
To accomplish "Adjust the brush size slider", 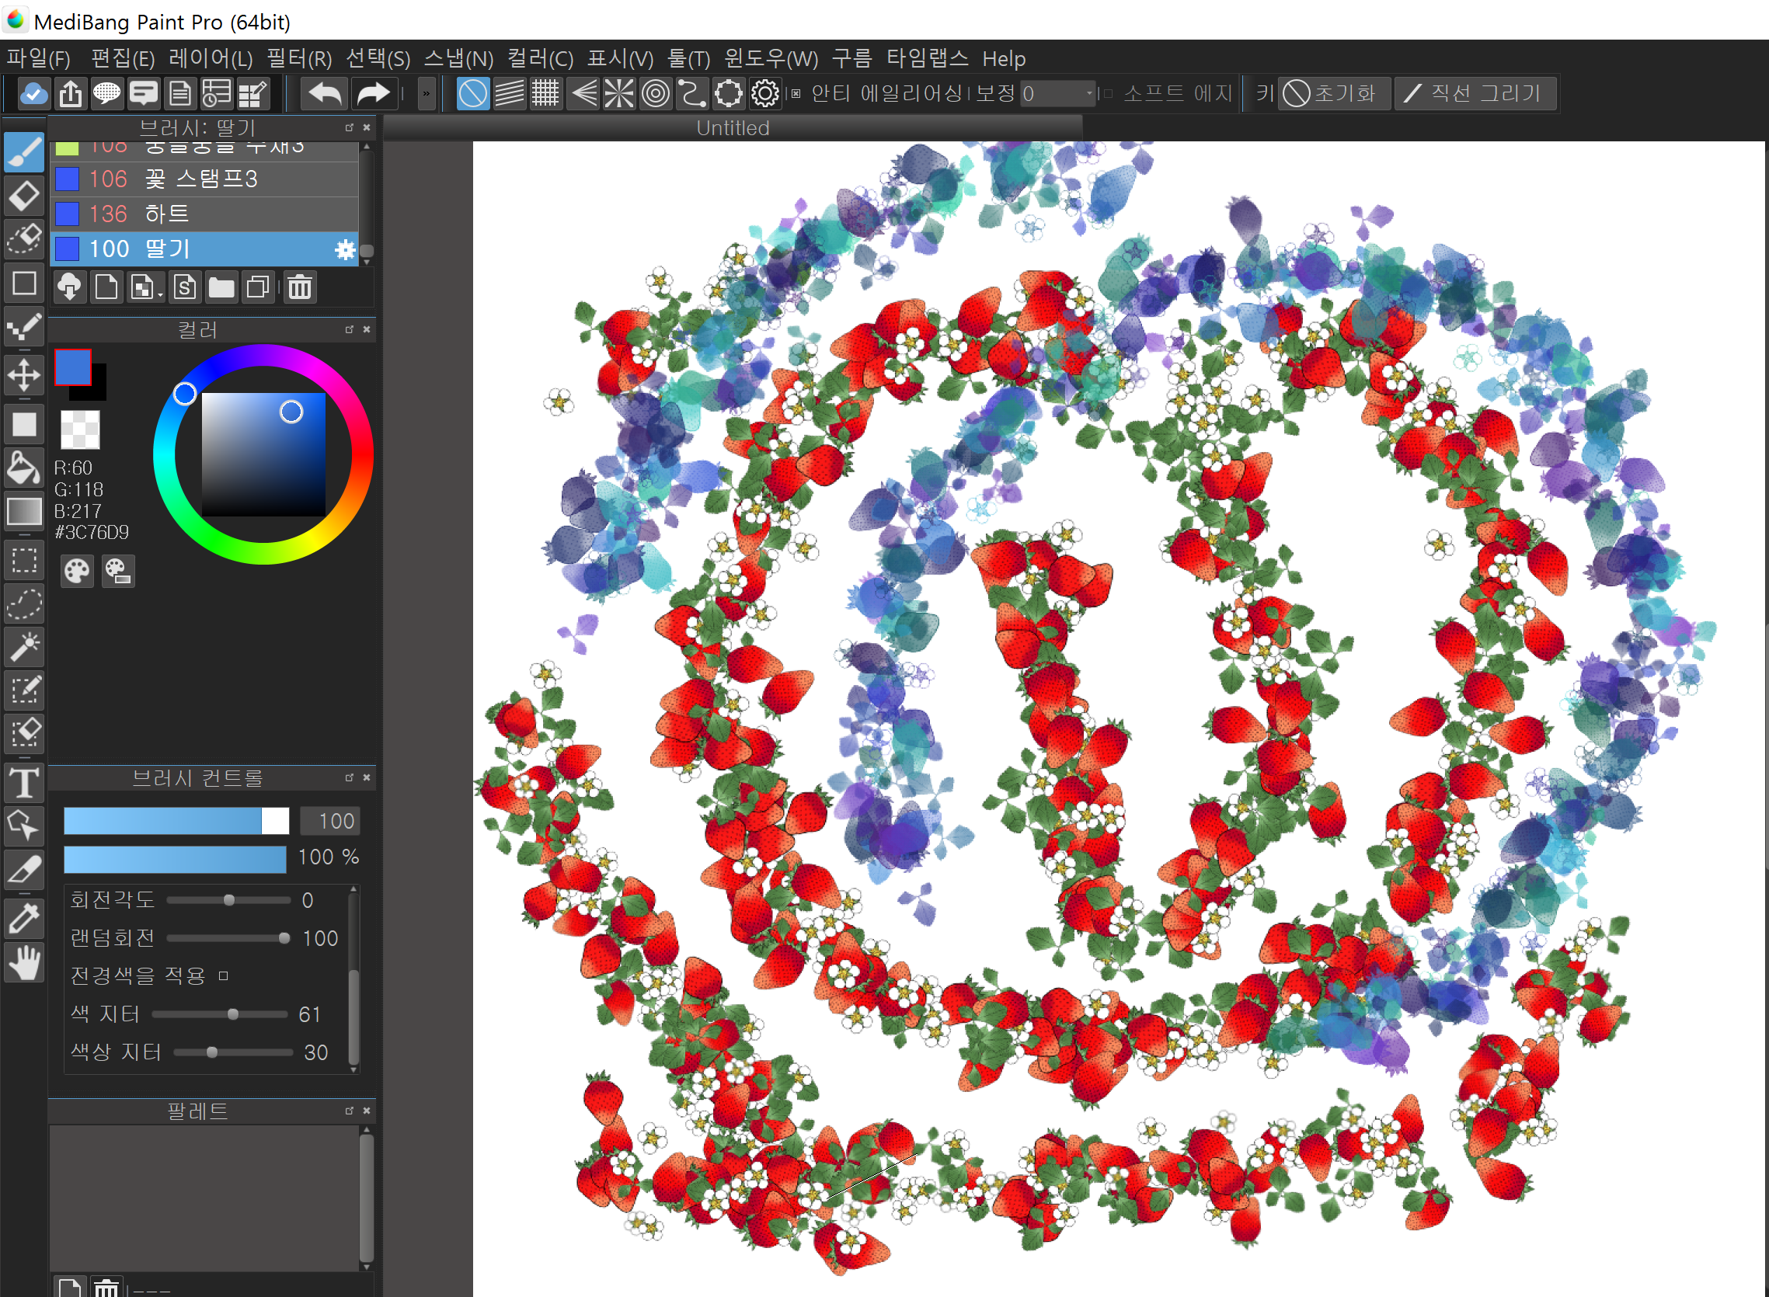I will tap(176, 820).
